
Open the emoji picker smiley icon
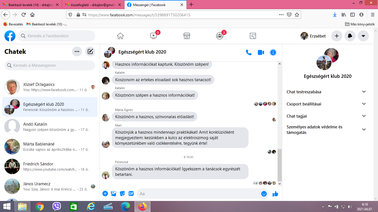[x=264, y=194]
